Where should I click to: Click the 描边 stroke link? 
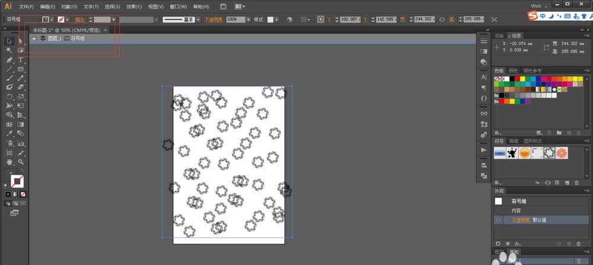pyautogui.click(x=80, y=20)
